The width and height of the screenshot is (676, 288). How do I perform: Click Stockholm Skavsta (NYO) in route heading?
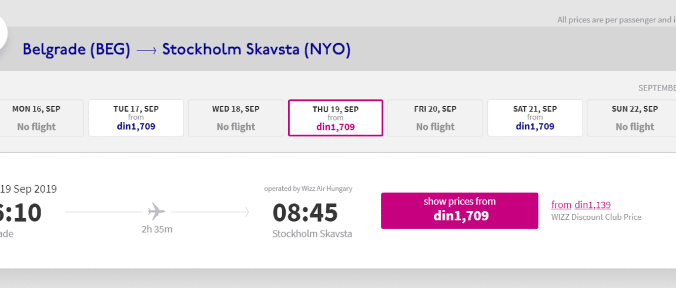pyautogui.click(x=256, y=50)
